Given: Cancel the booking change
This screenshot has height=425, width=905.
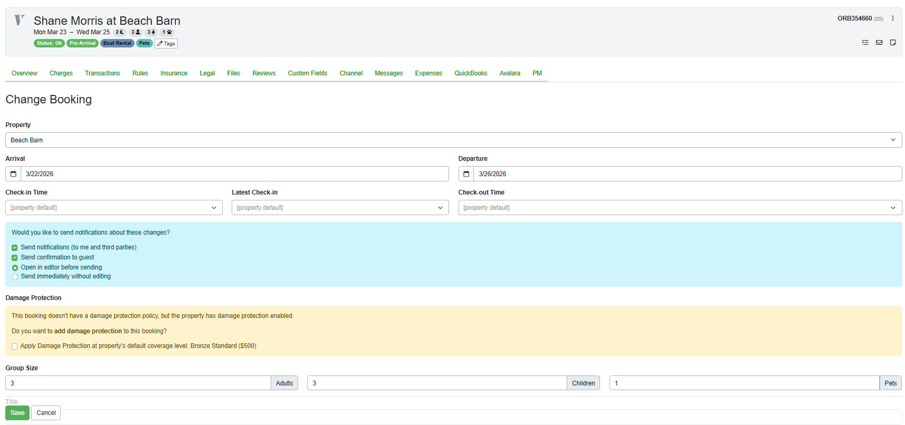Looking at the screenshot, I should coord(46,413).
